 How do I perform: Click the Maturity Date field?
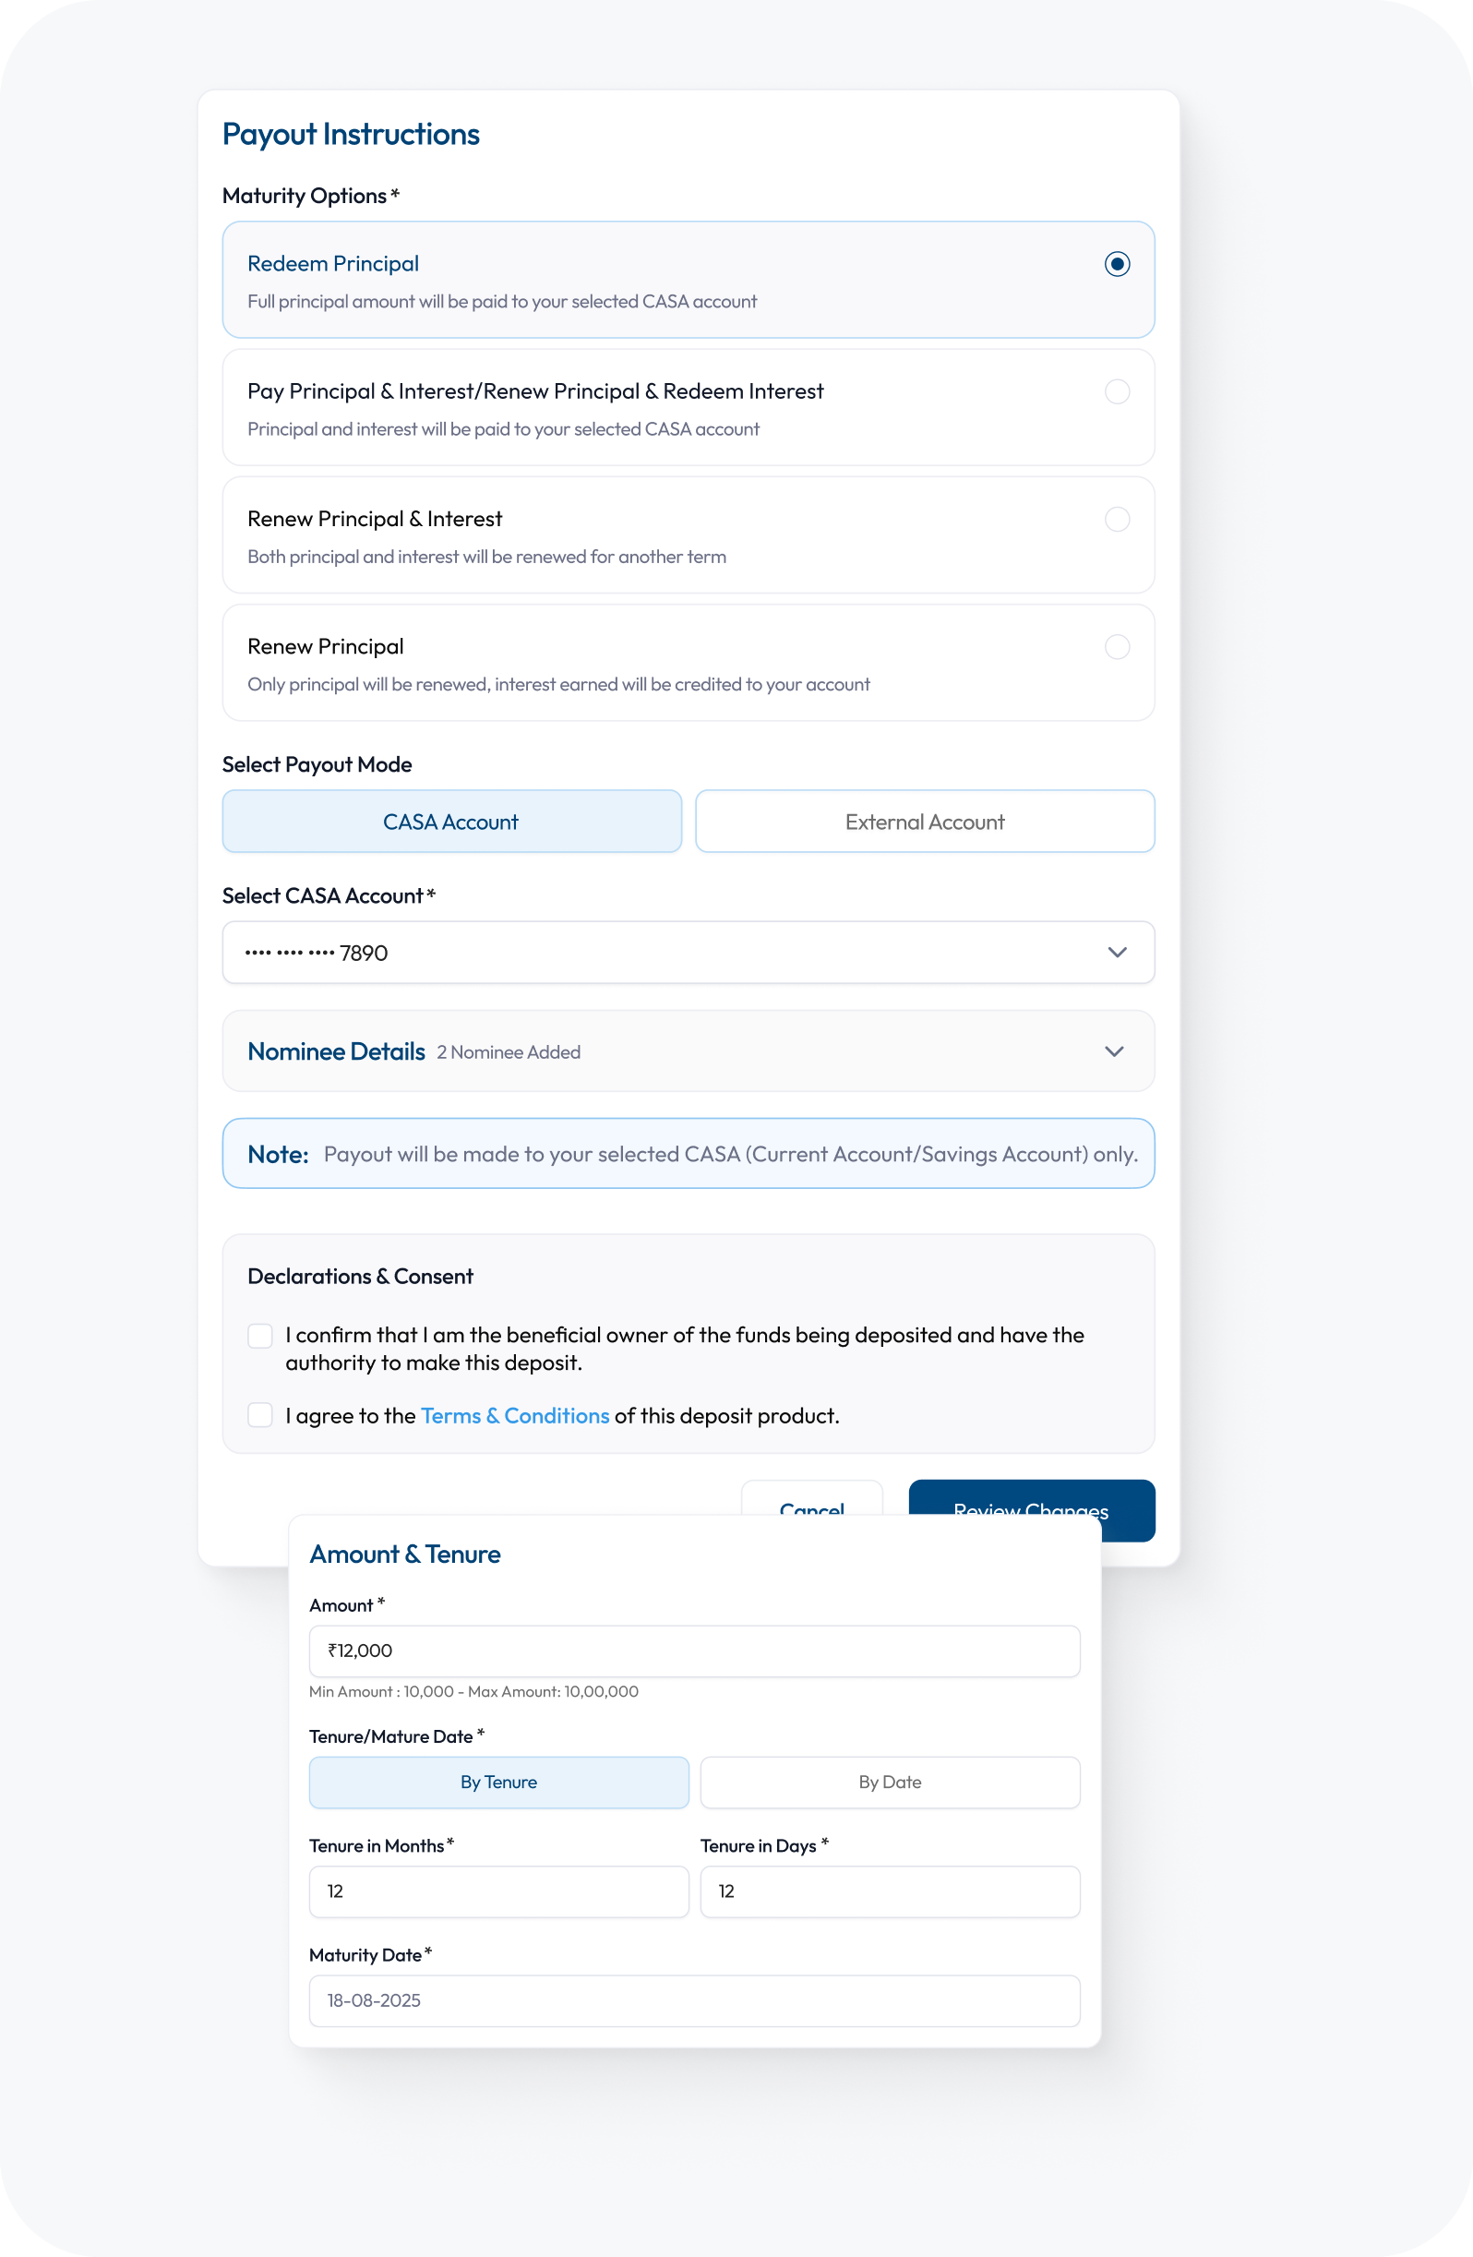(694, 2000)
